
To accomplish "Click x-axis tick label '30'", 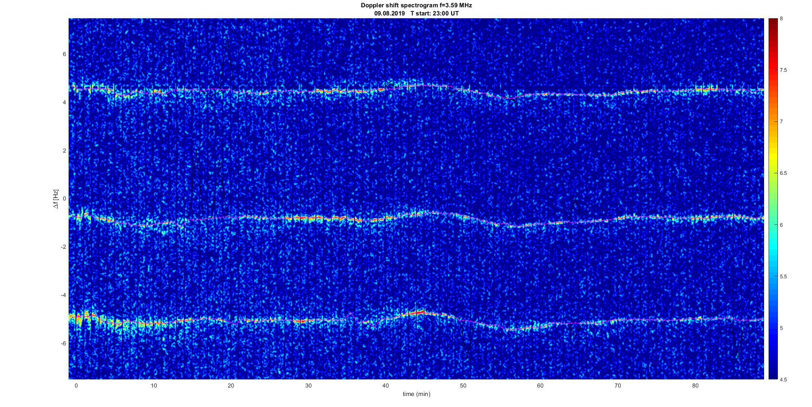I will point(309,385).
